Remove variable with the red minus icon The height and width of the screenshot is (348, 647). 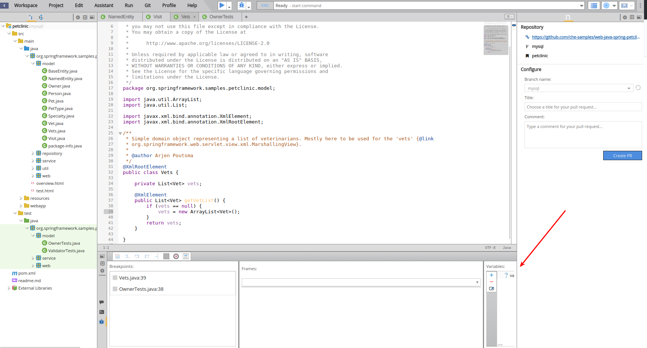click(x=492, y=282)
